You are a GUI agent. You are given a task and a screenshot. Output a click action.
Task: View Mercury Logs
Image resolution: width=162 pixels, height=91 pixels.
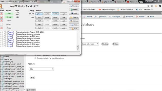click(63, 24)
